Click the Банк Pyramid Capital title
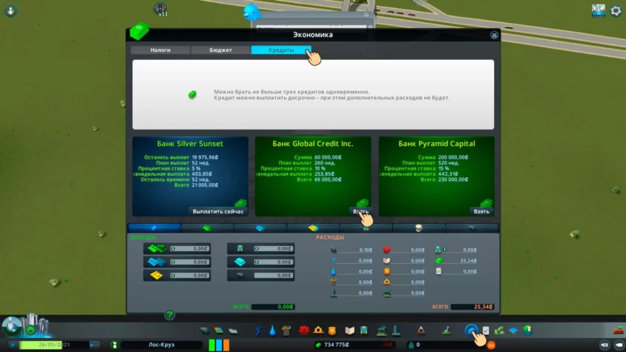 437,144
